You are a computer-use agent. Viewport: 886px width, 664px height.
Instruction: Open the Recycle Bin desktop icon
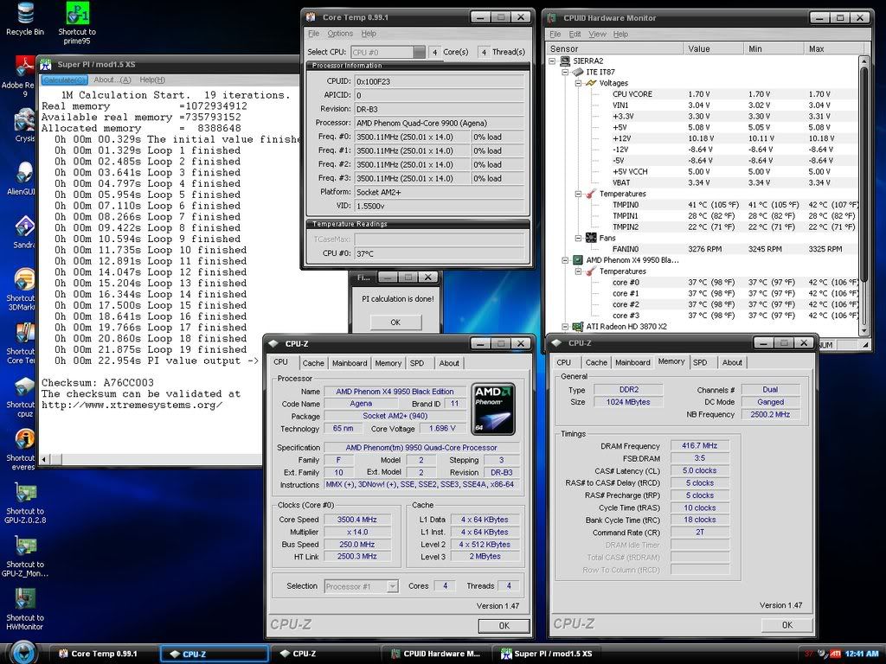point(24,14)
